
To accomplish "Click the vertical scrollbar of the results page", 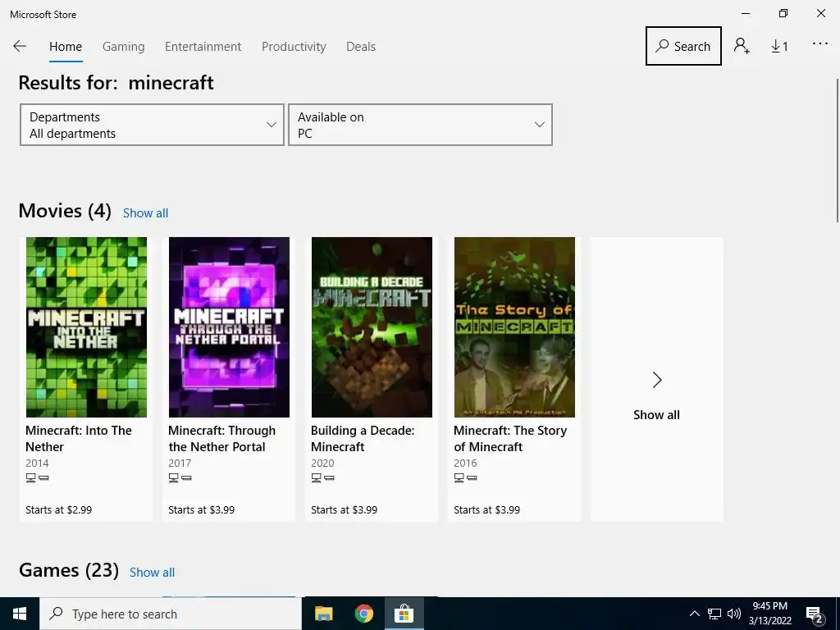I will click(837, 150).
